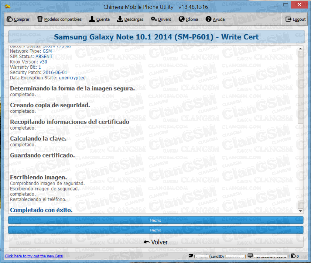Click the Logout icon on the toolbar

[289, 19]
